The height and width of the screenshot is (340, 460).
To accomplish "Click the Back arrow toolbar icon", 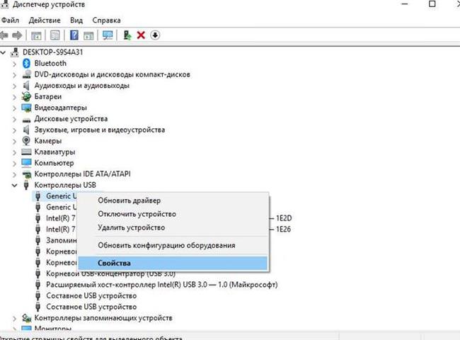I will (x=4, y=35).
